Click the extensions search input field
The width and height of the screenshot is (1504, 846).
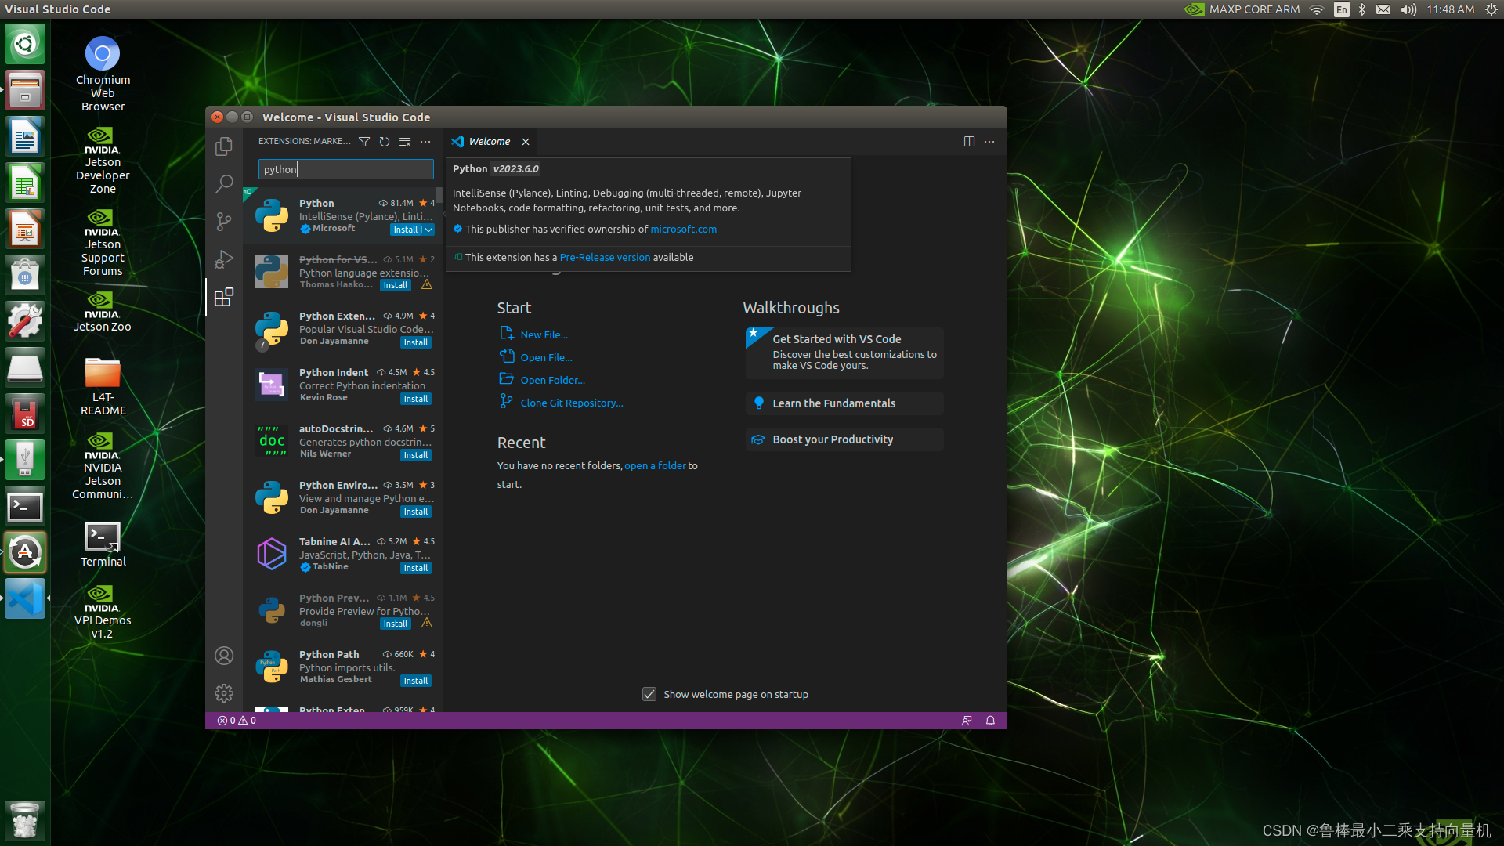(345, 169)
